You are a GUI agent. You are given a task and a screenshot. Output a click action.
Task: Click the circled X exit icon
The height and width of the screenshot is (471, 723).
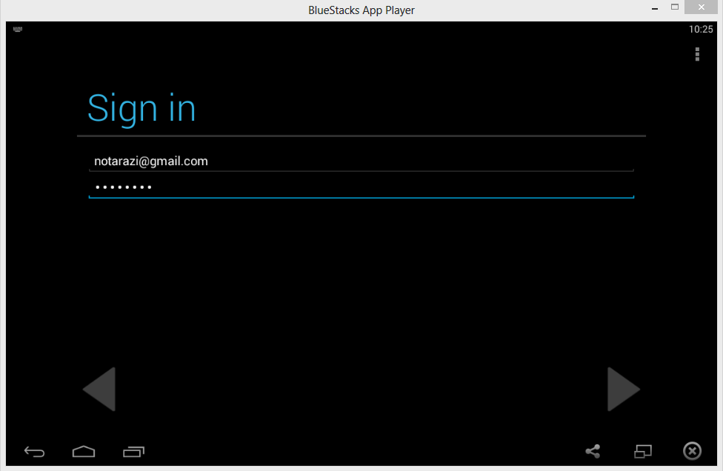click(x=692, y=451)
